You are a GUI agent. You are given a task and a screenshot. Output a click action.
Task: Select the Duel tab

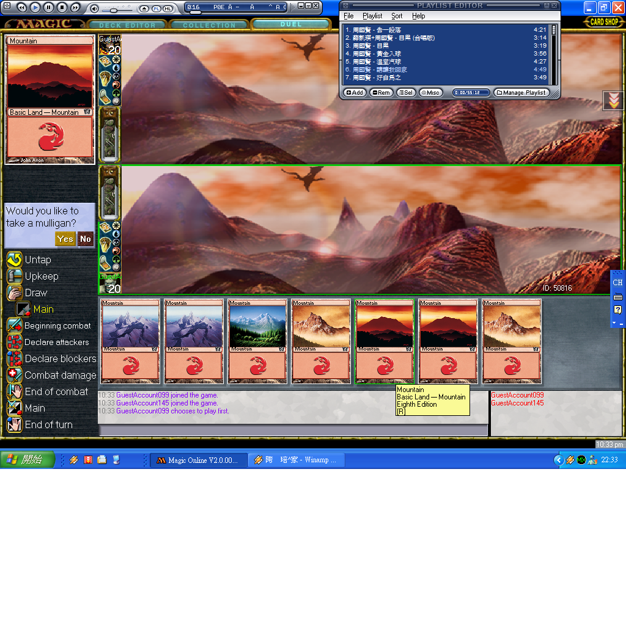pyautogui.click(x=291, y=24)
